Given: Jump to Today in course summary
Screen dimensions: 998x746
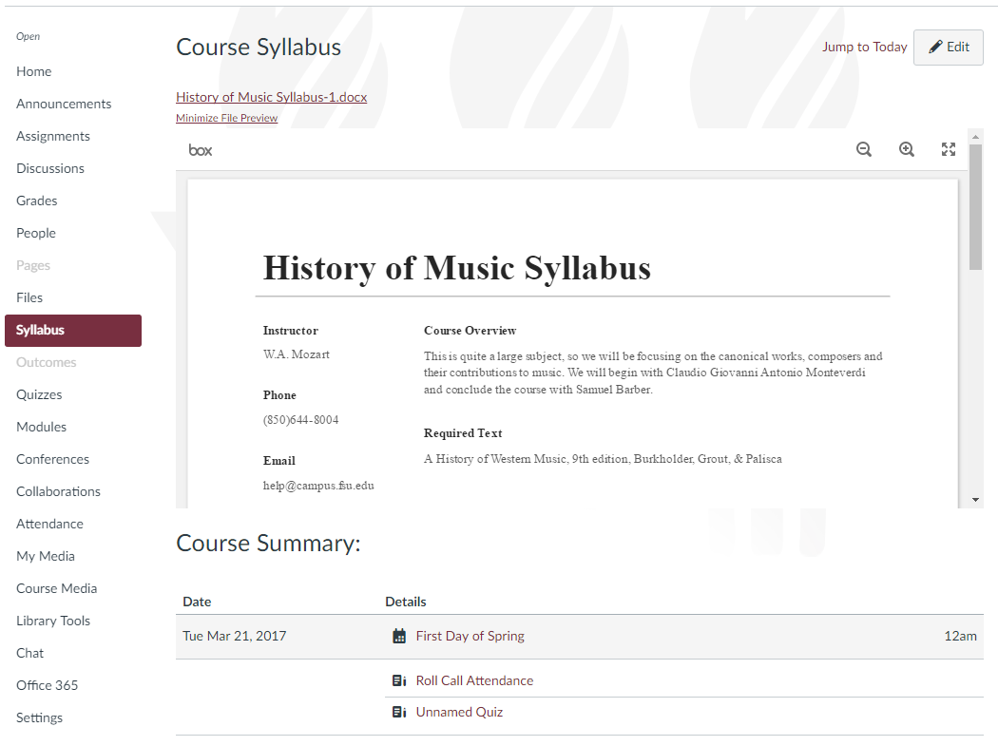Looking at the screenshot, I should (864, 48).
